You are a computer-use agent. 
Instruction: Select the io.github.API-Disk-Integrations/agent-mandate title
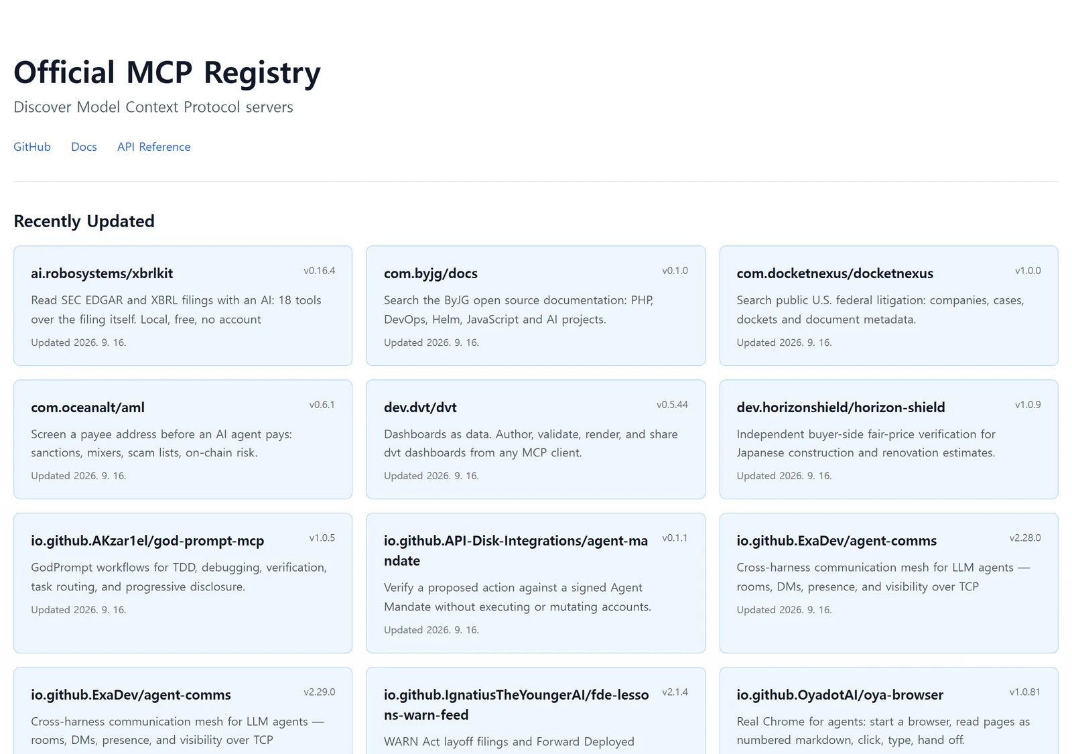click(x=516, y=551)
